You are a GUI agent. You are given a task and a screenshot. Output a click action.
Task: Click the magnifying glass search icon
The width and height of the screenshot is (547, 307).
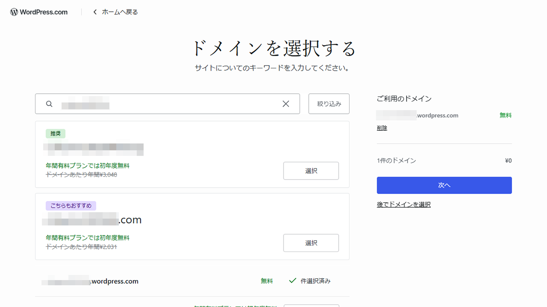49,103
